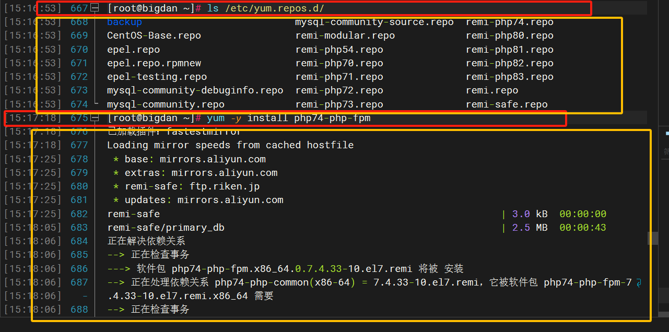Click the '正在解决依赖关系' line
The height and width of the screenshot is (332, 669).
click(146, 241)
